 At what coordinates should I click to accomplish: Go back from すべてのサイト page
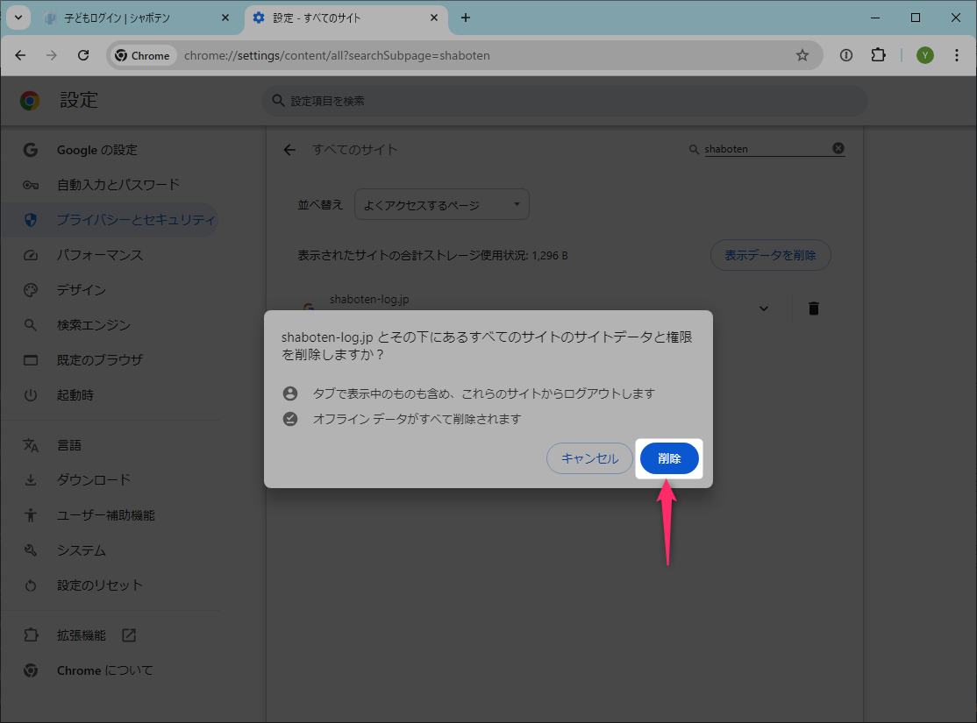(289, 150)
